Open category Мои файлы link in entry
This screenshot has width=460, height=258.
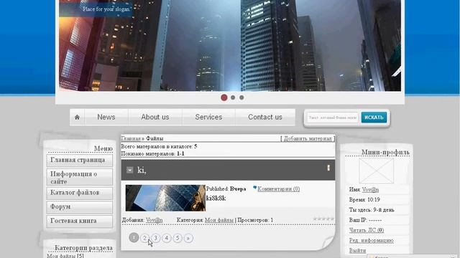point(219,220)
